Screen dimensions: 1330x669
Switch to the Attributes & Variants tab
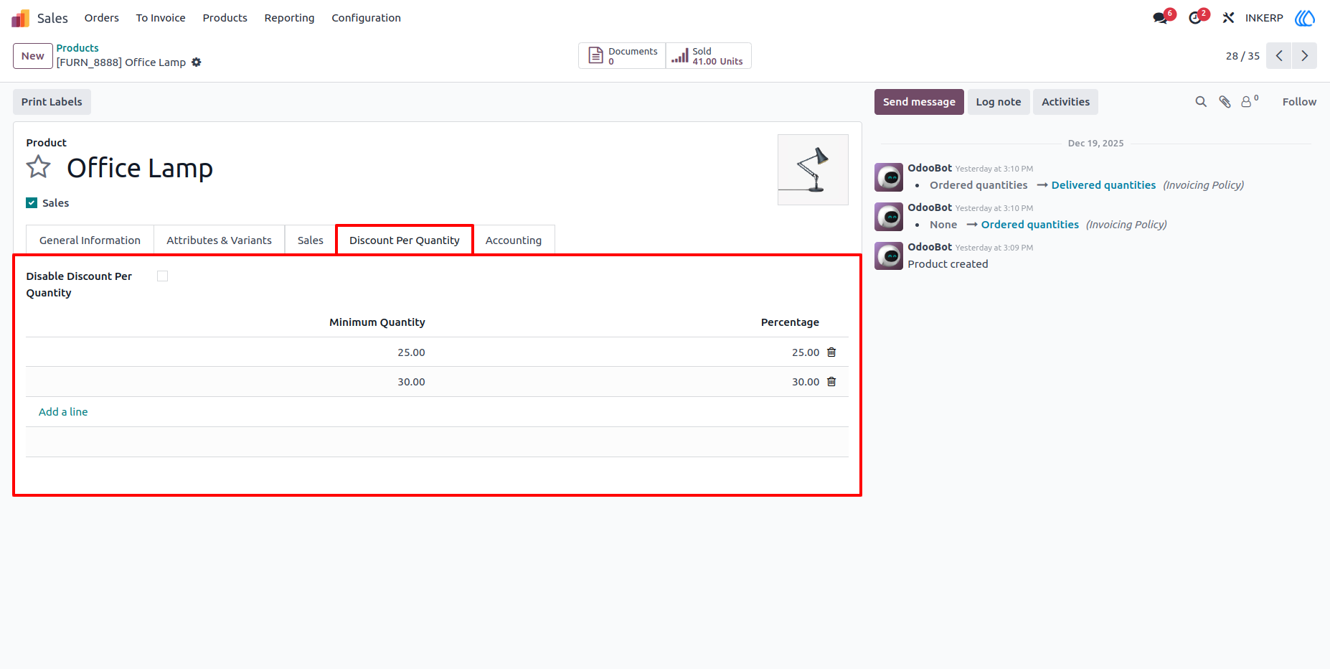tap(220, 240)
